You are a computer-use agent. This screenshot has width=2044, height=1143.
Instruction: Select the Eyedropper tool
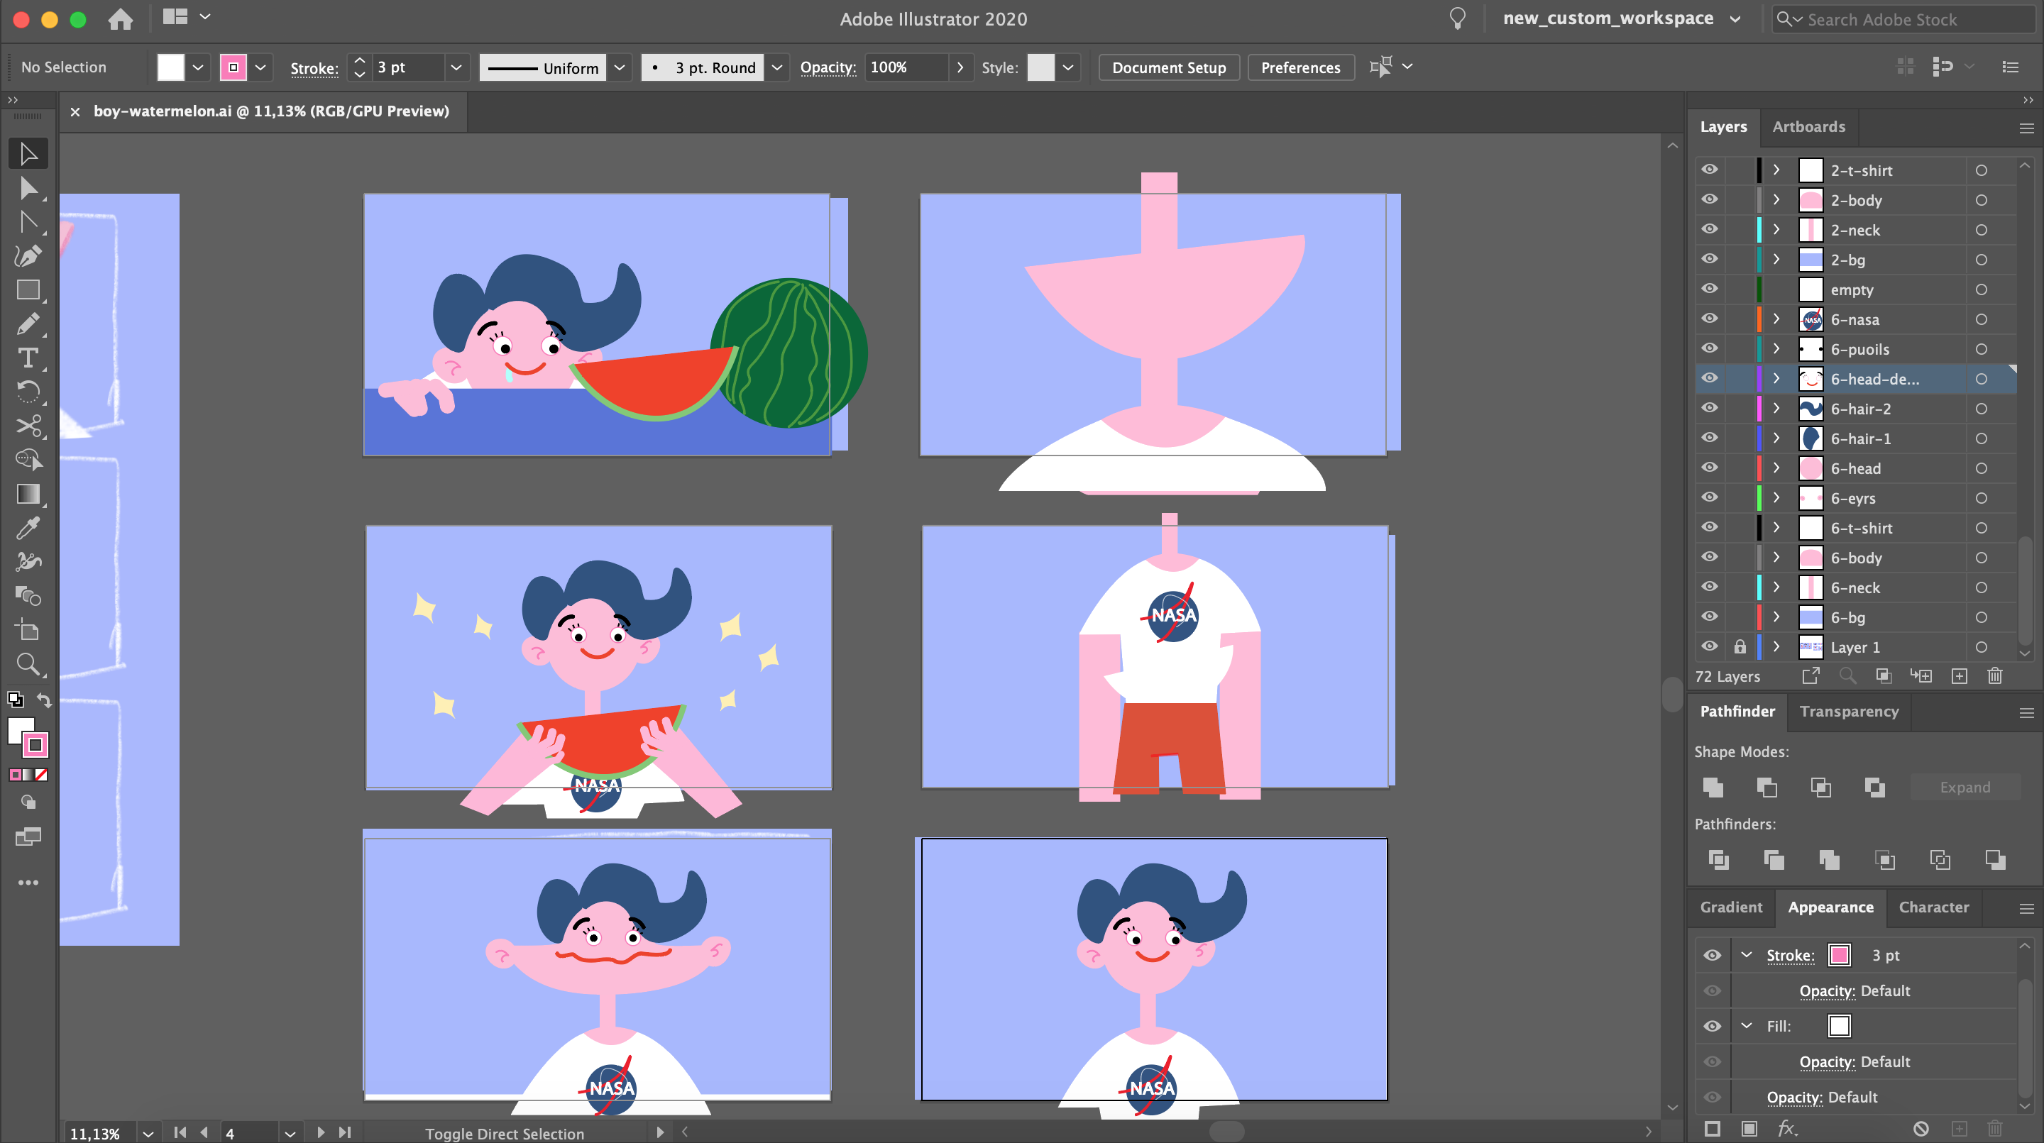pyautogui.click(x=28, y=527)
